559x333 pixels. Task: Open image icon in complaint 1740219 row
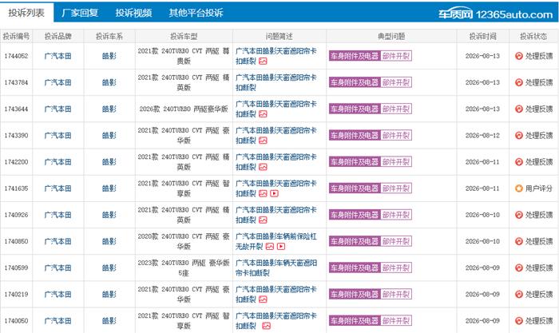[x=263, y=299]
